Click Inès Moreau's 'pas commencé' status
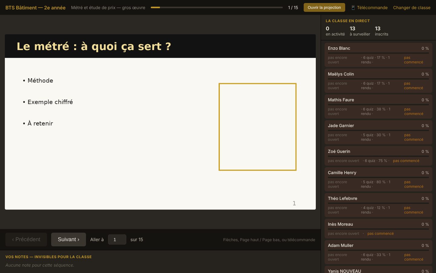Image resolution: width=436 pixels, height=273 pixels. coord(381,234)
